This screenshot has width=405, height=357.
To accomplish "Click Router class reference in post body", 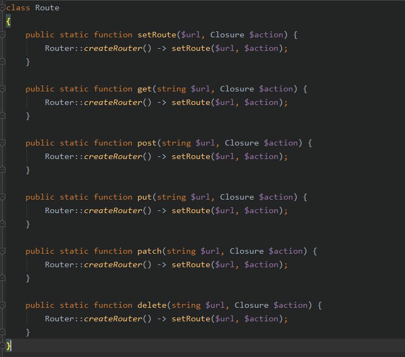I will click(59, 156).
